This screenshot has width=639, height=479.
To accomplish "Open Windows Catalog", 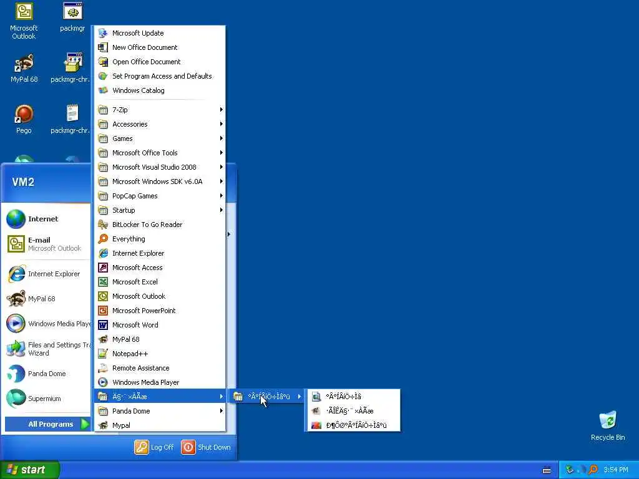I will click(160, 90).
